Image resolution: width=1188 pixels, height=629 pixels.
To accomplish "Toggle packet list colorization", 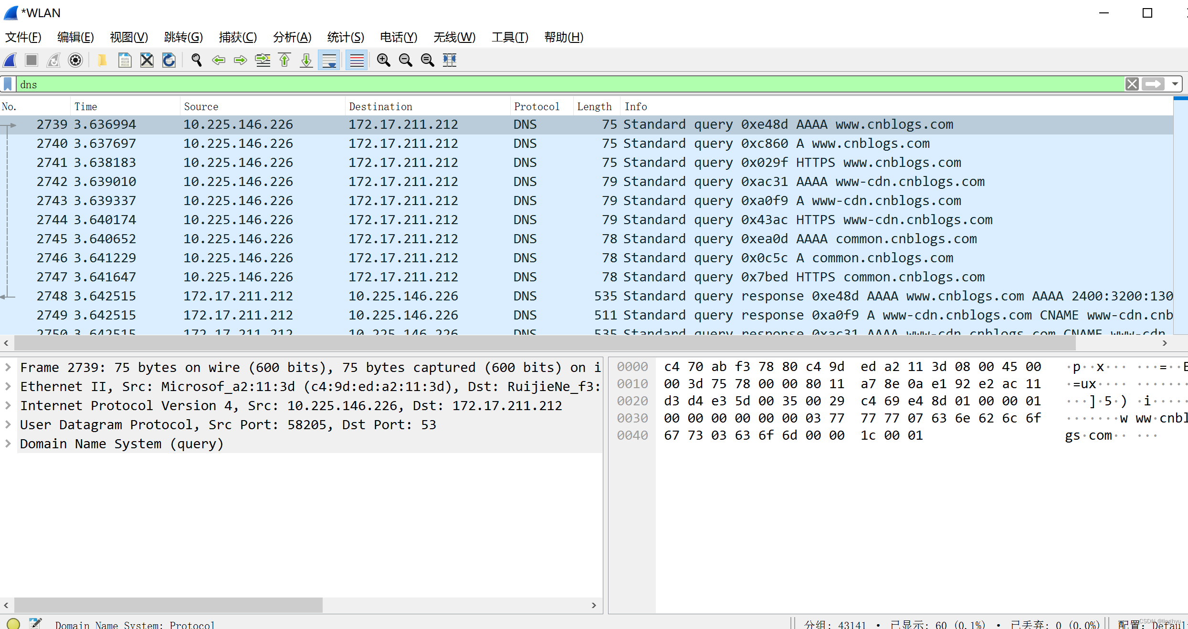I will point(357,60).
